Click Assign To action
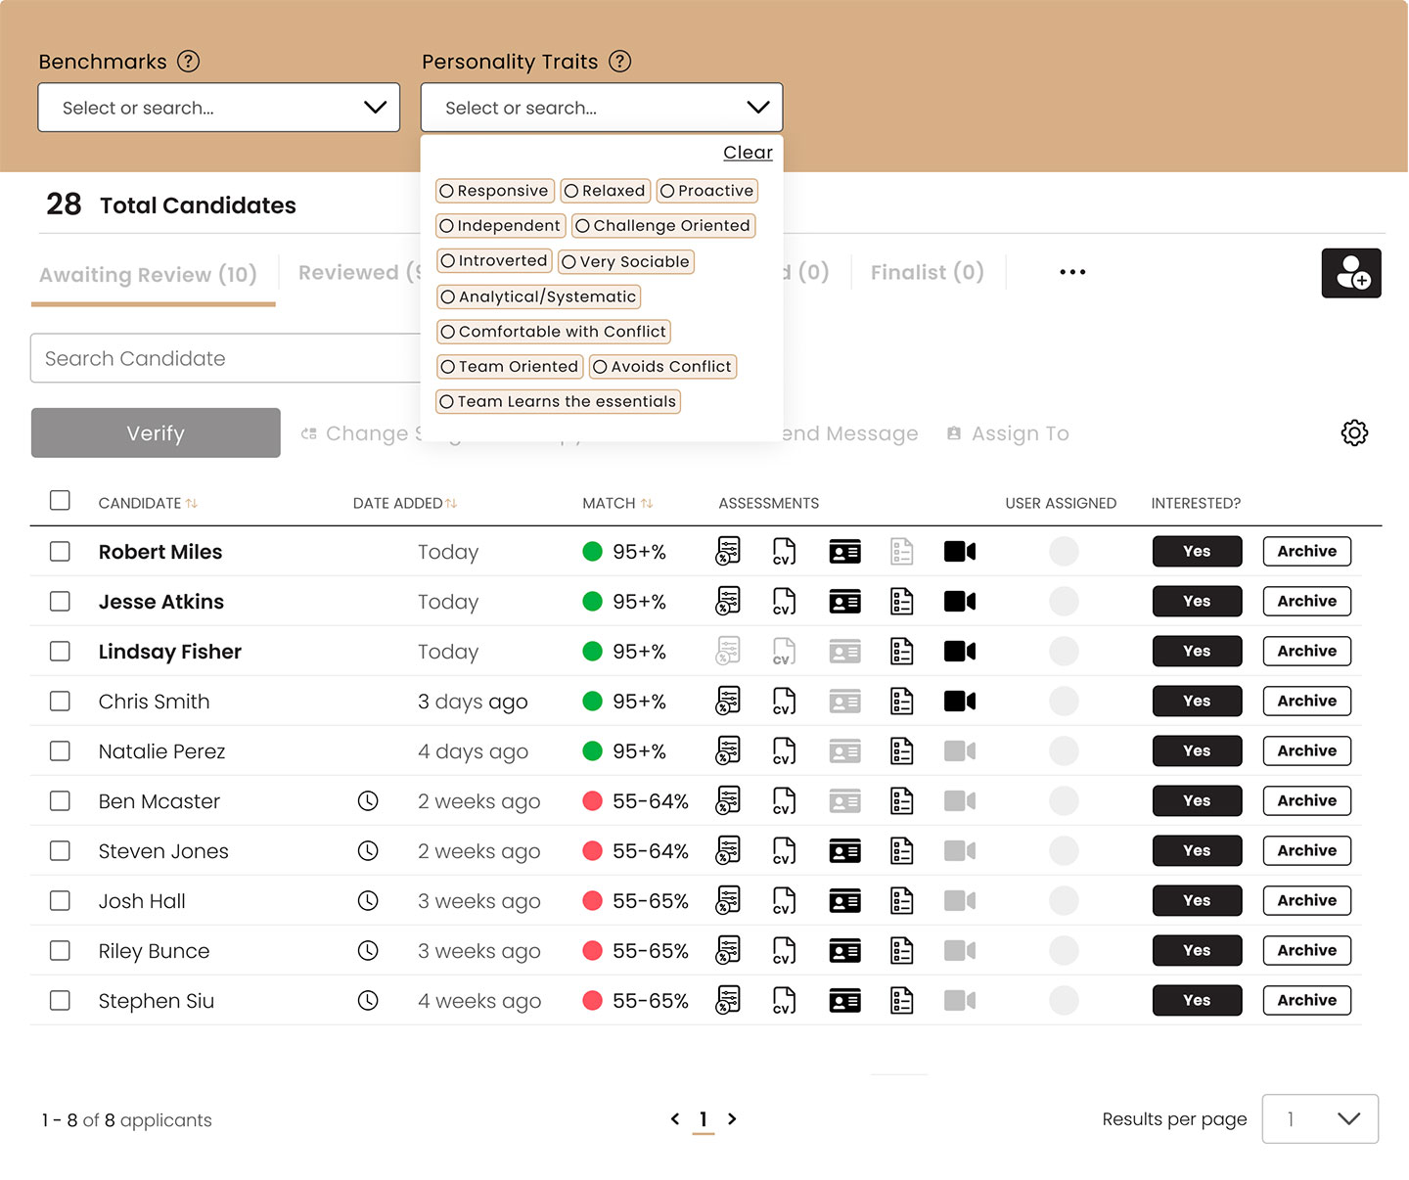 point(1008,433)
